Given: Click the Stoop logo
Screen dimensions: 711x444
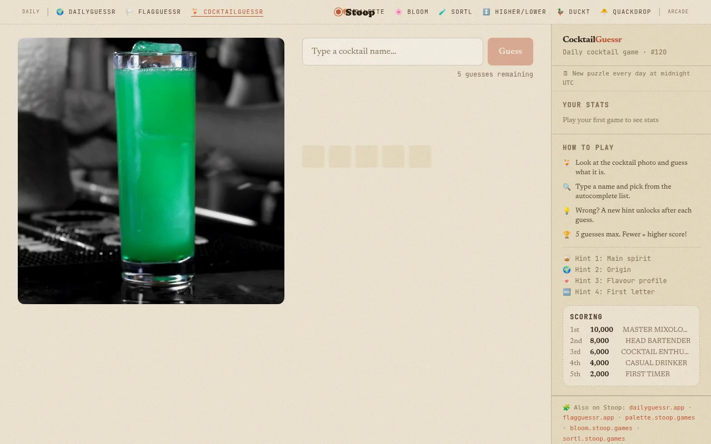Looking at the screenshot, I should click(x=355, y=12).
